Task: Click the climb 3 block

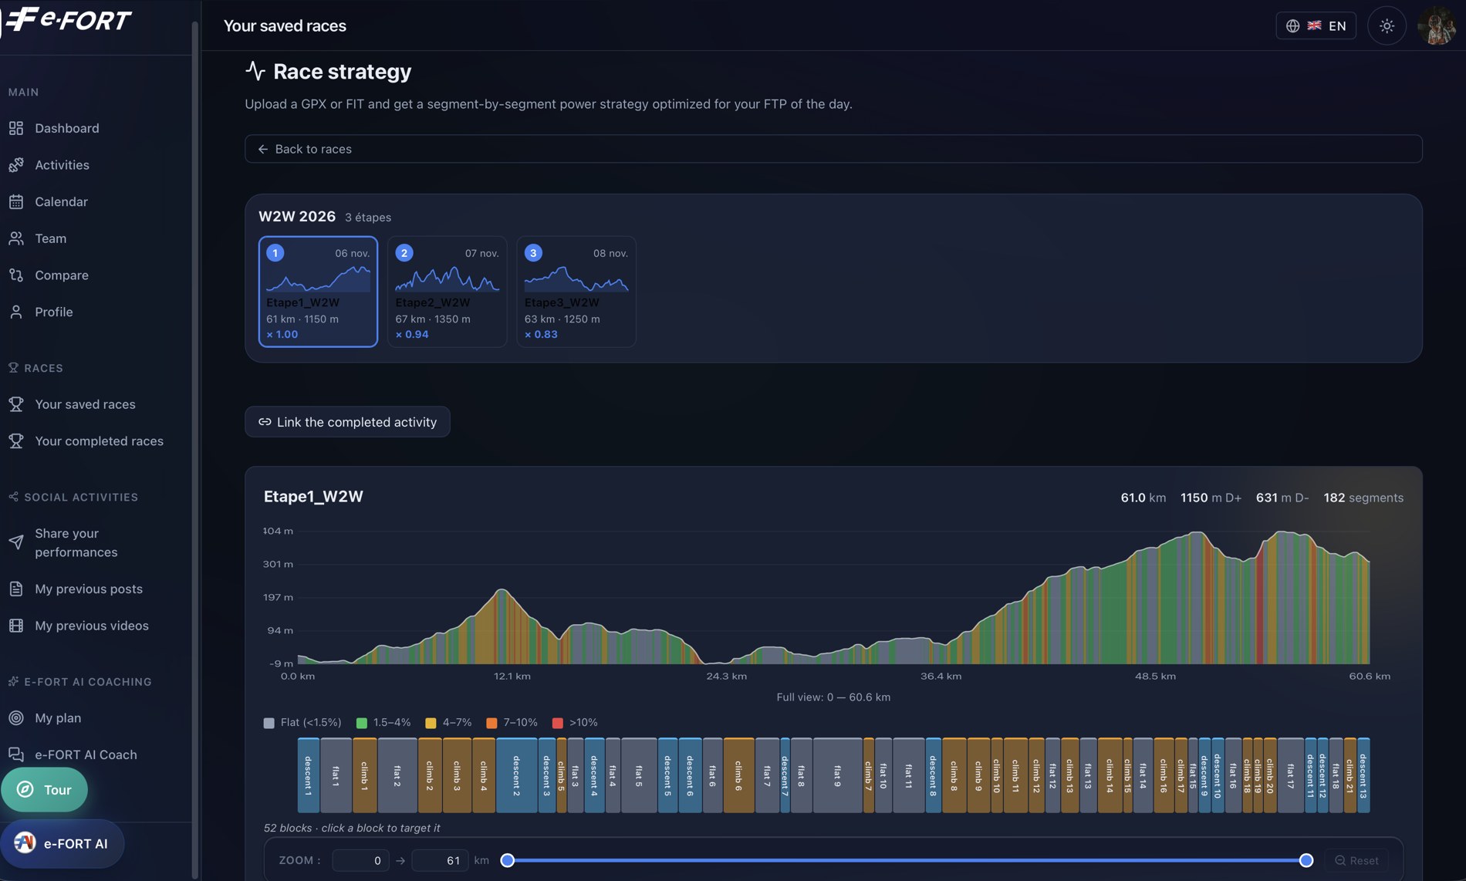Action: pos(457,775)
